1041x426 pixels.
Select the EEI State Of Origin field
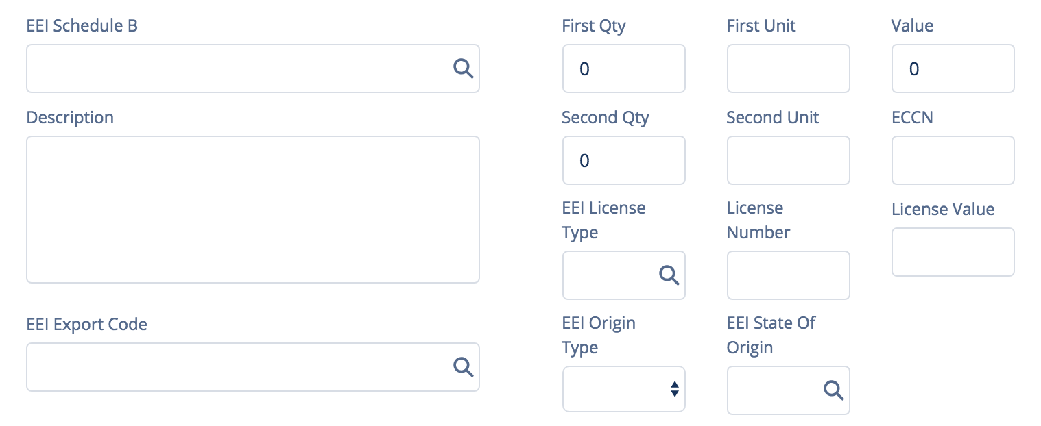[789, 390]
